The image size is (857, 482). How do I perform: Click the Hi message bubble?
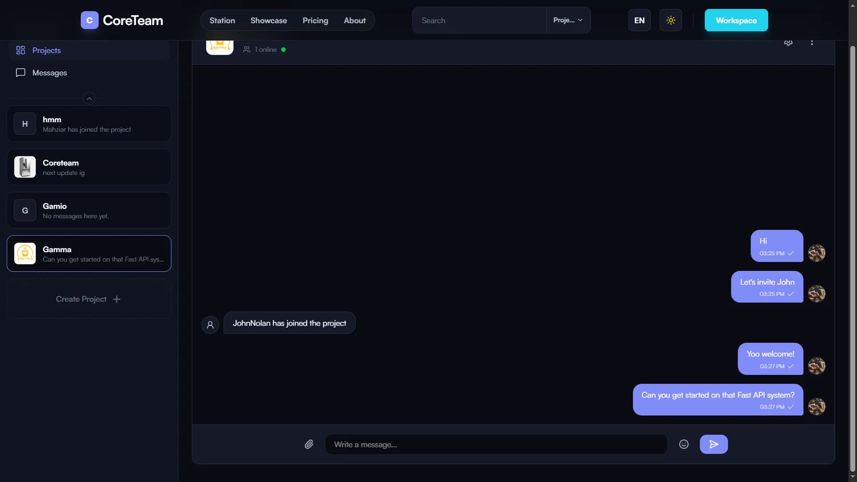point(777,246)
